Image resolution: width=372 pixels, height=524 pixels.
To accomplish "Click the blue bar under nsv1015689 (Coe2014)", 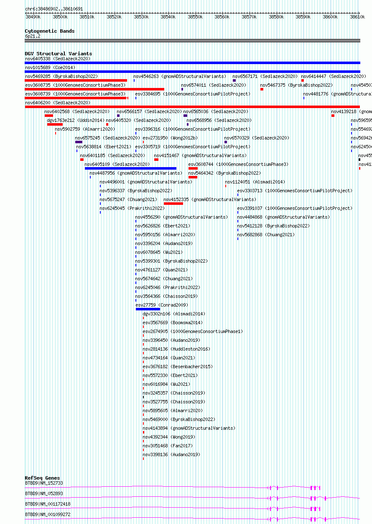I will (192, 72).
